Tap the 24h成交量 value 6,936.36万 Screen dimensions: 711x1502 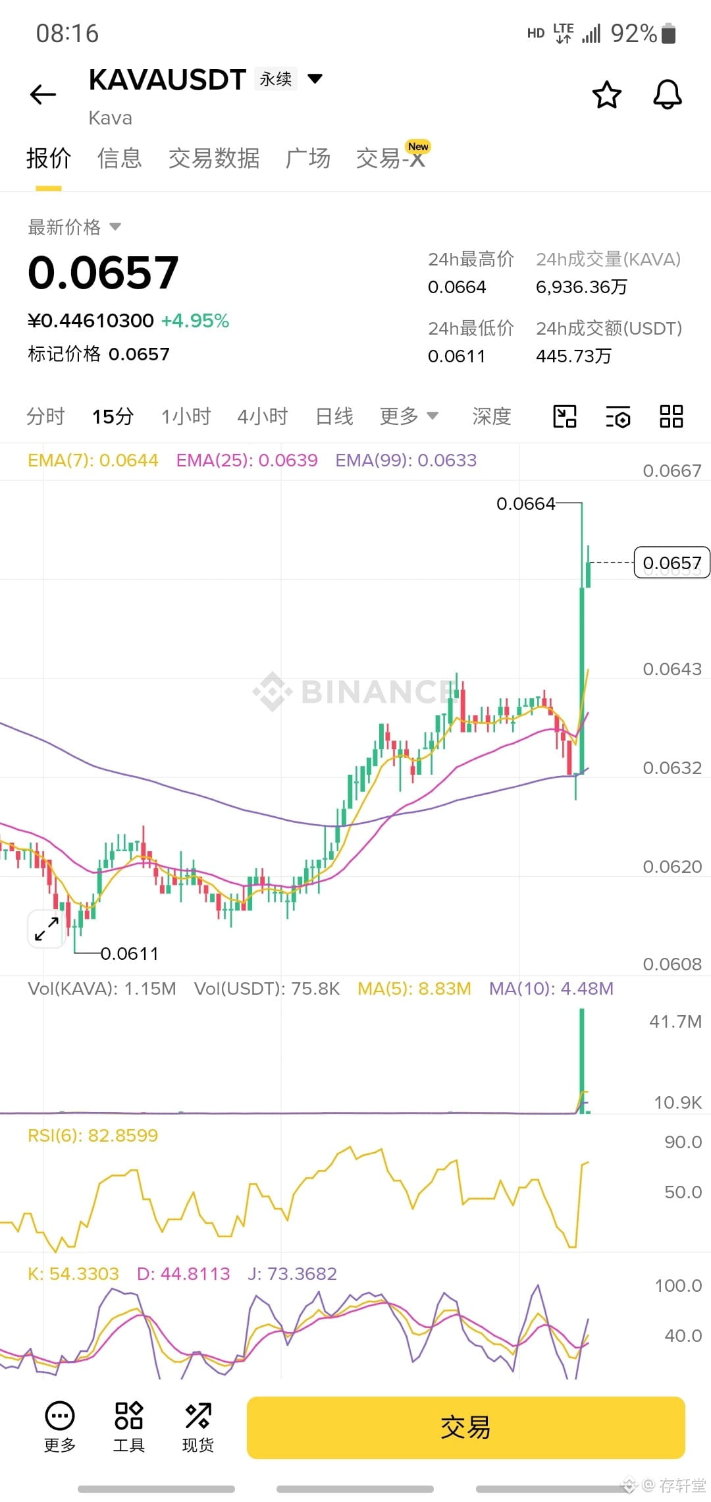(x=581, y=287)
